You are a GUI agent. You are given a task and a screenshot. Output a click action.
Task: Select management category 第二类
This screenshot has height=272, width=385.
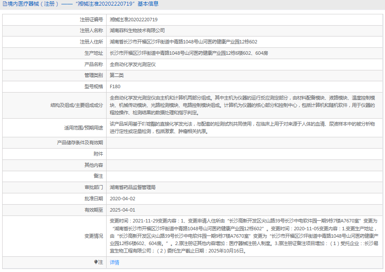pyautogui.click(x=117, y=75)
